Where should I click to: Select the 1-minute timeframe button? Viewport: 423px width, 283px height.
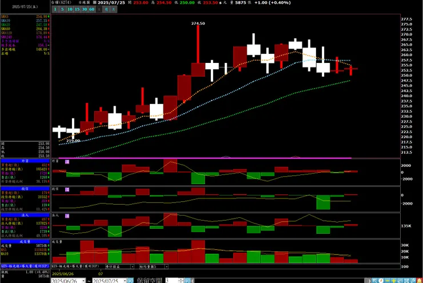click(55, 9)
